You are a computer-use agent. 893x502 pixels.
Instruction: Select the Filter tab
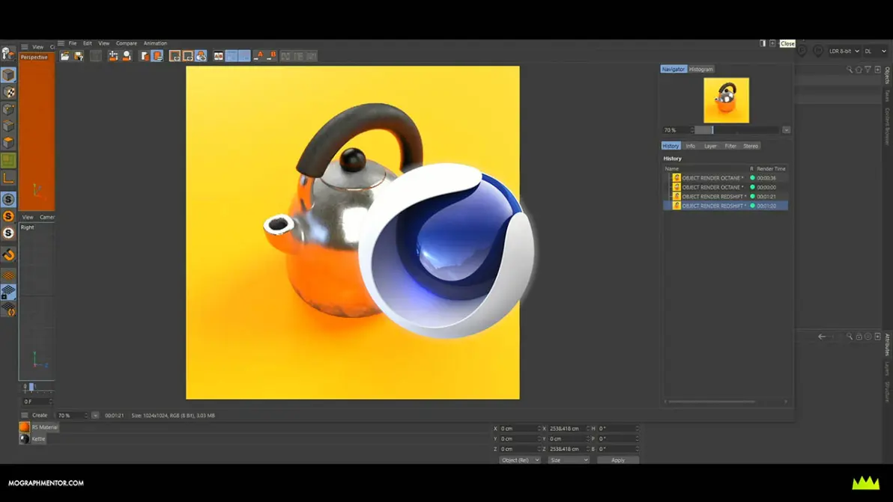point(730,146)
